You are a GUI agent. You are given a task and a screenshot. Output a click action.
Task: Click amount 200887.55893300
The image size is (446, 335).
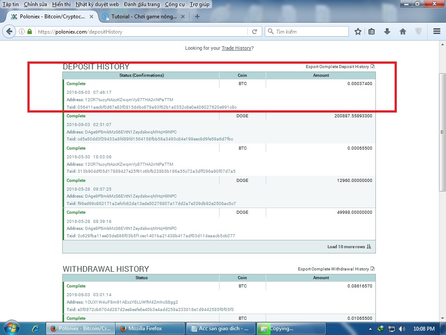pos(353,116)
